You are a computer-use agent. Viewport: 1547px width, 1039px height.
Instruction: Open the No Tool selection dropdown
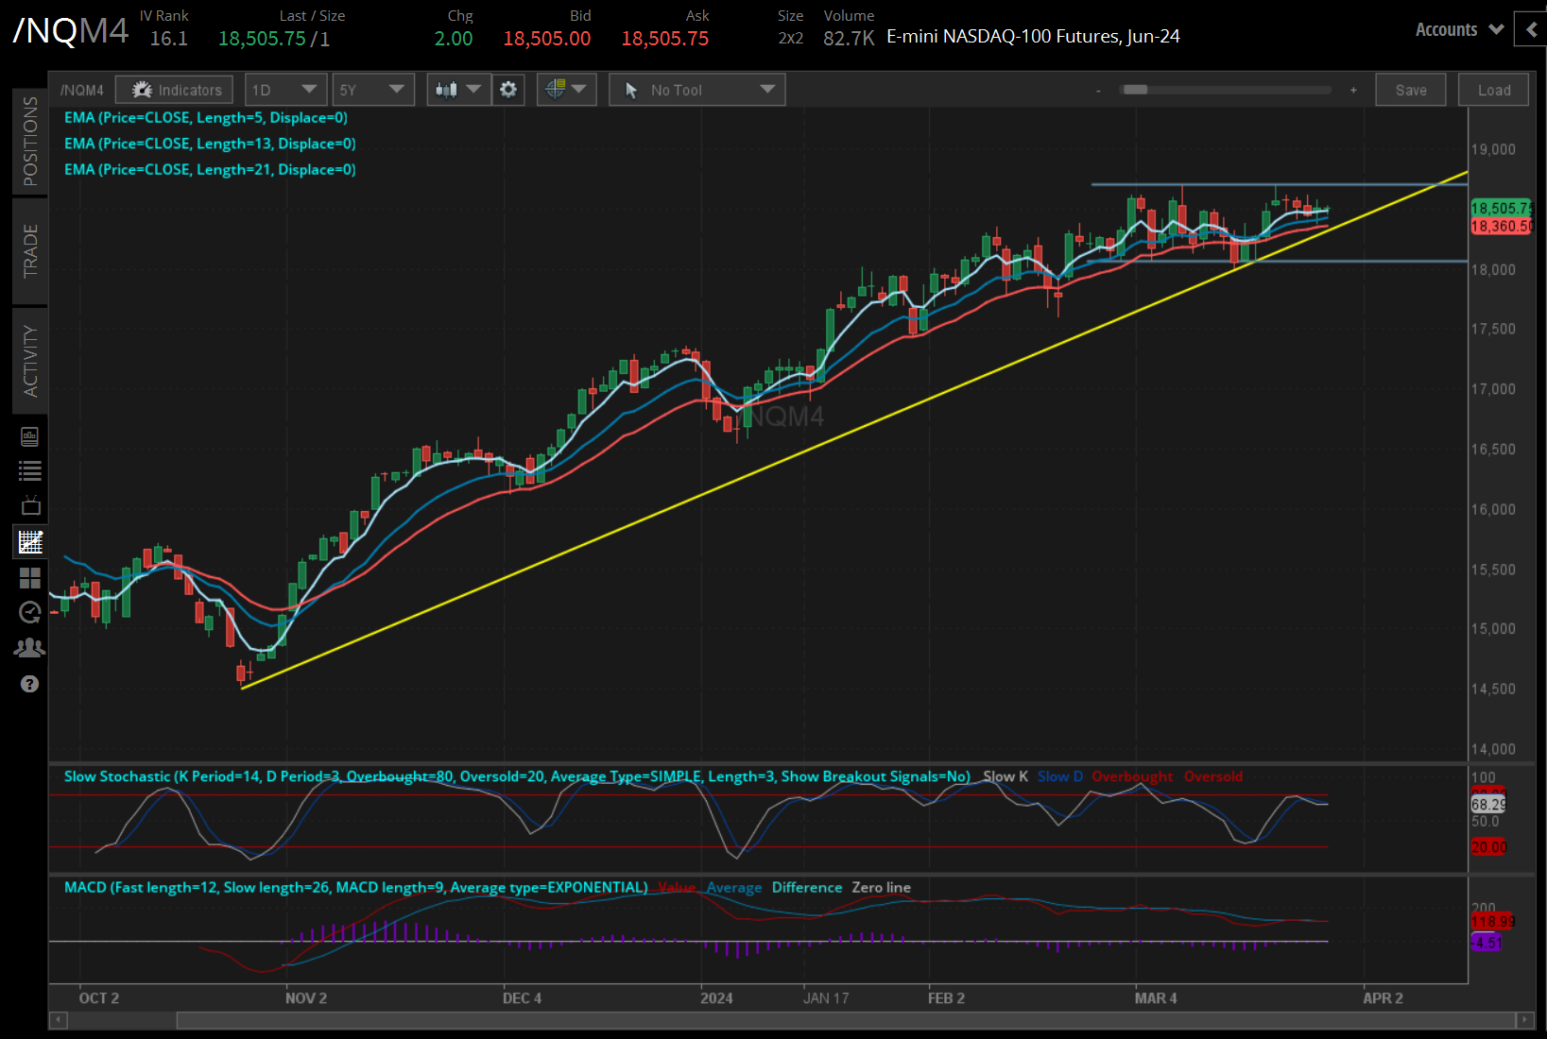click(696, 89)
